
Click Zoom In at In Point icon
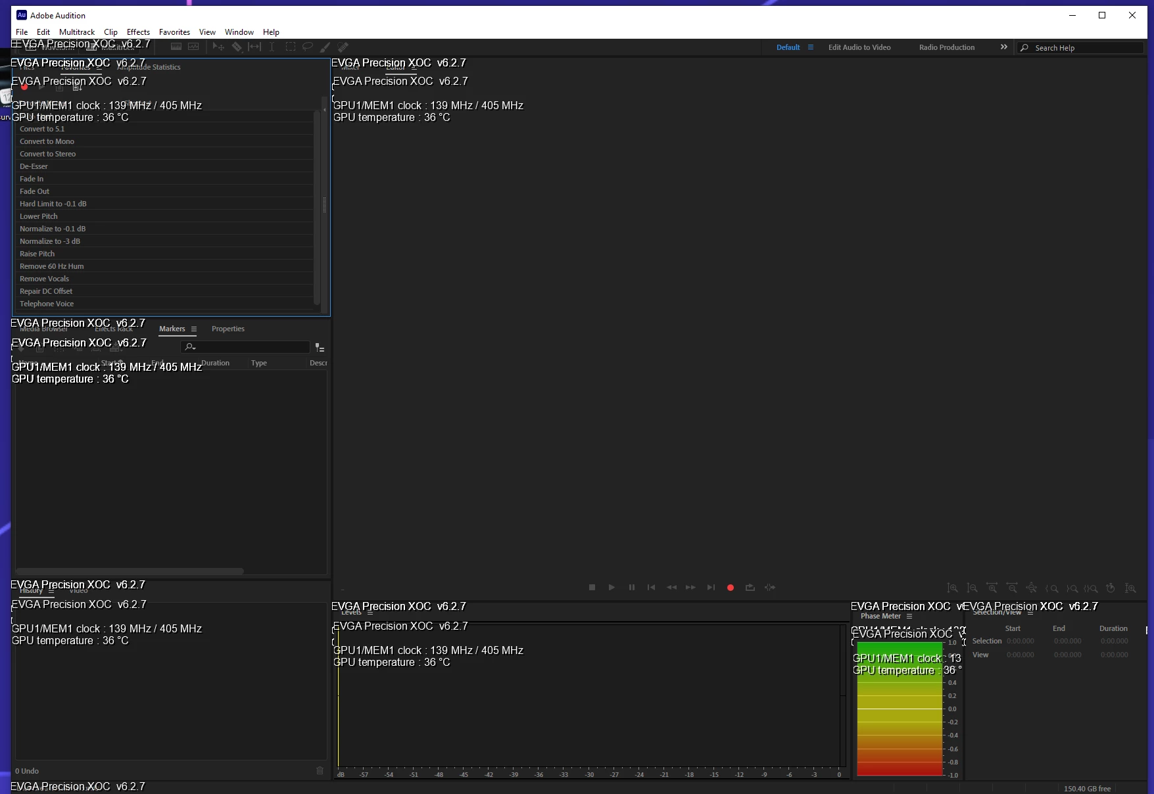click(x=1052, y=588)
